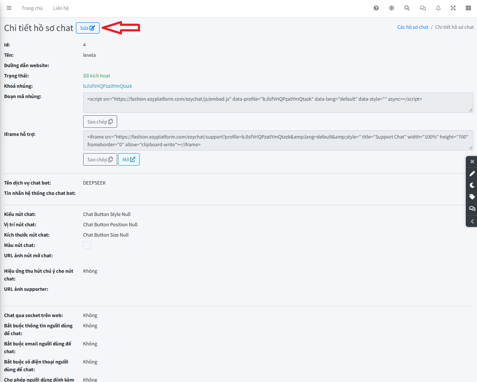Image resolution: width=477 pixels, height=382 pixels.
Task: Toggle fullscreen expand icon
Action: tap(453, 8)
